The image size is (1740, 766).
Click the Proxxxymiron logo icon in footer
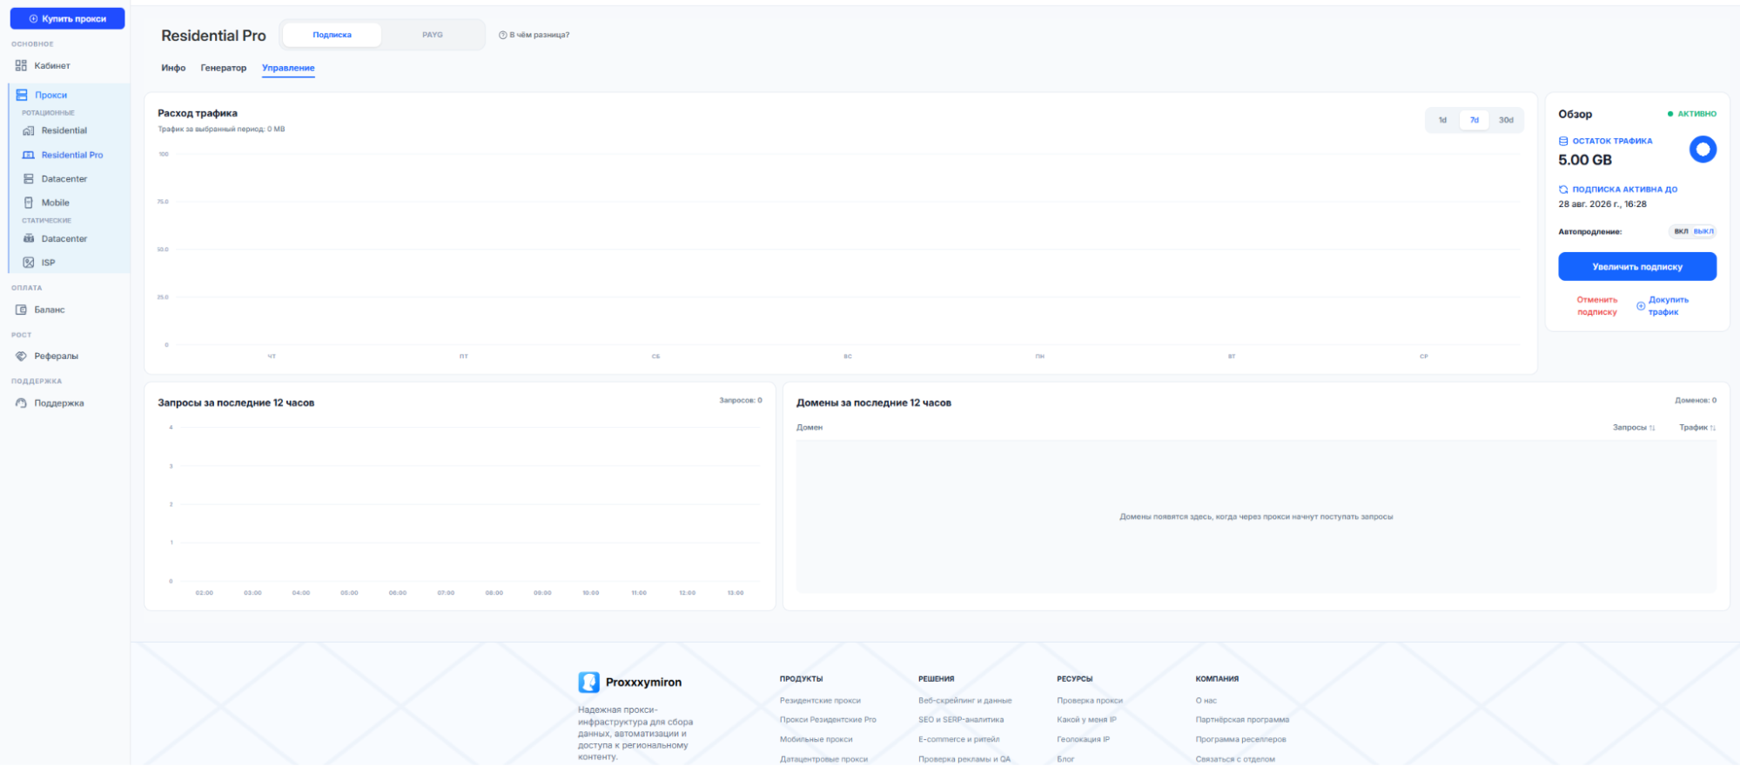[589, 683]
